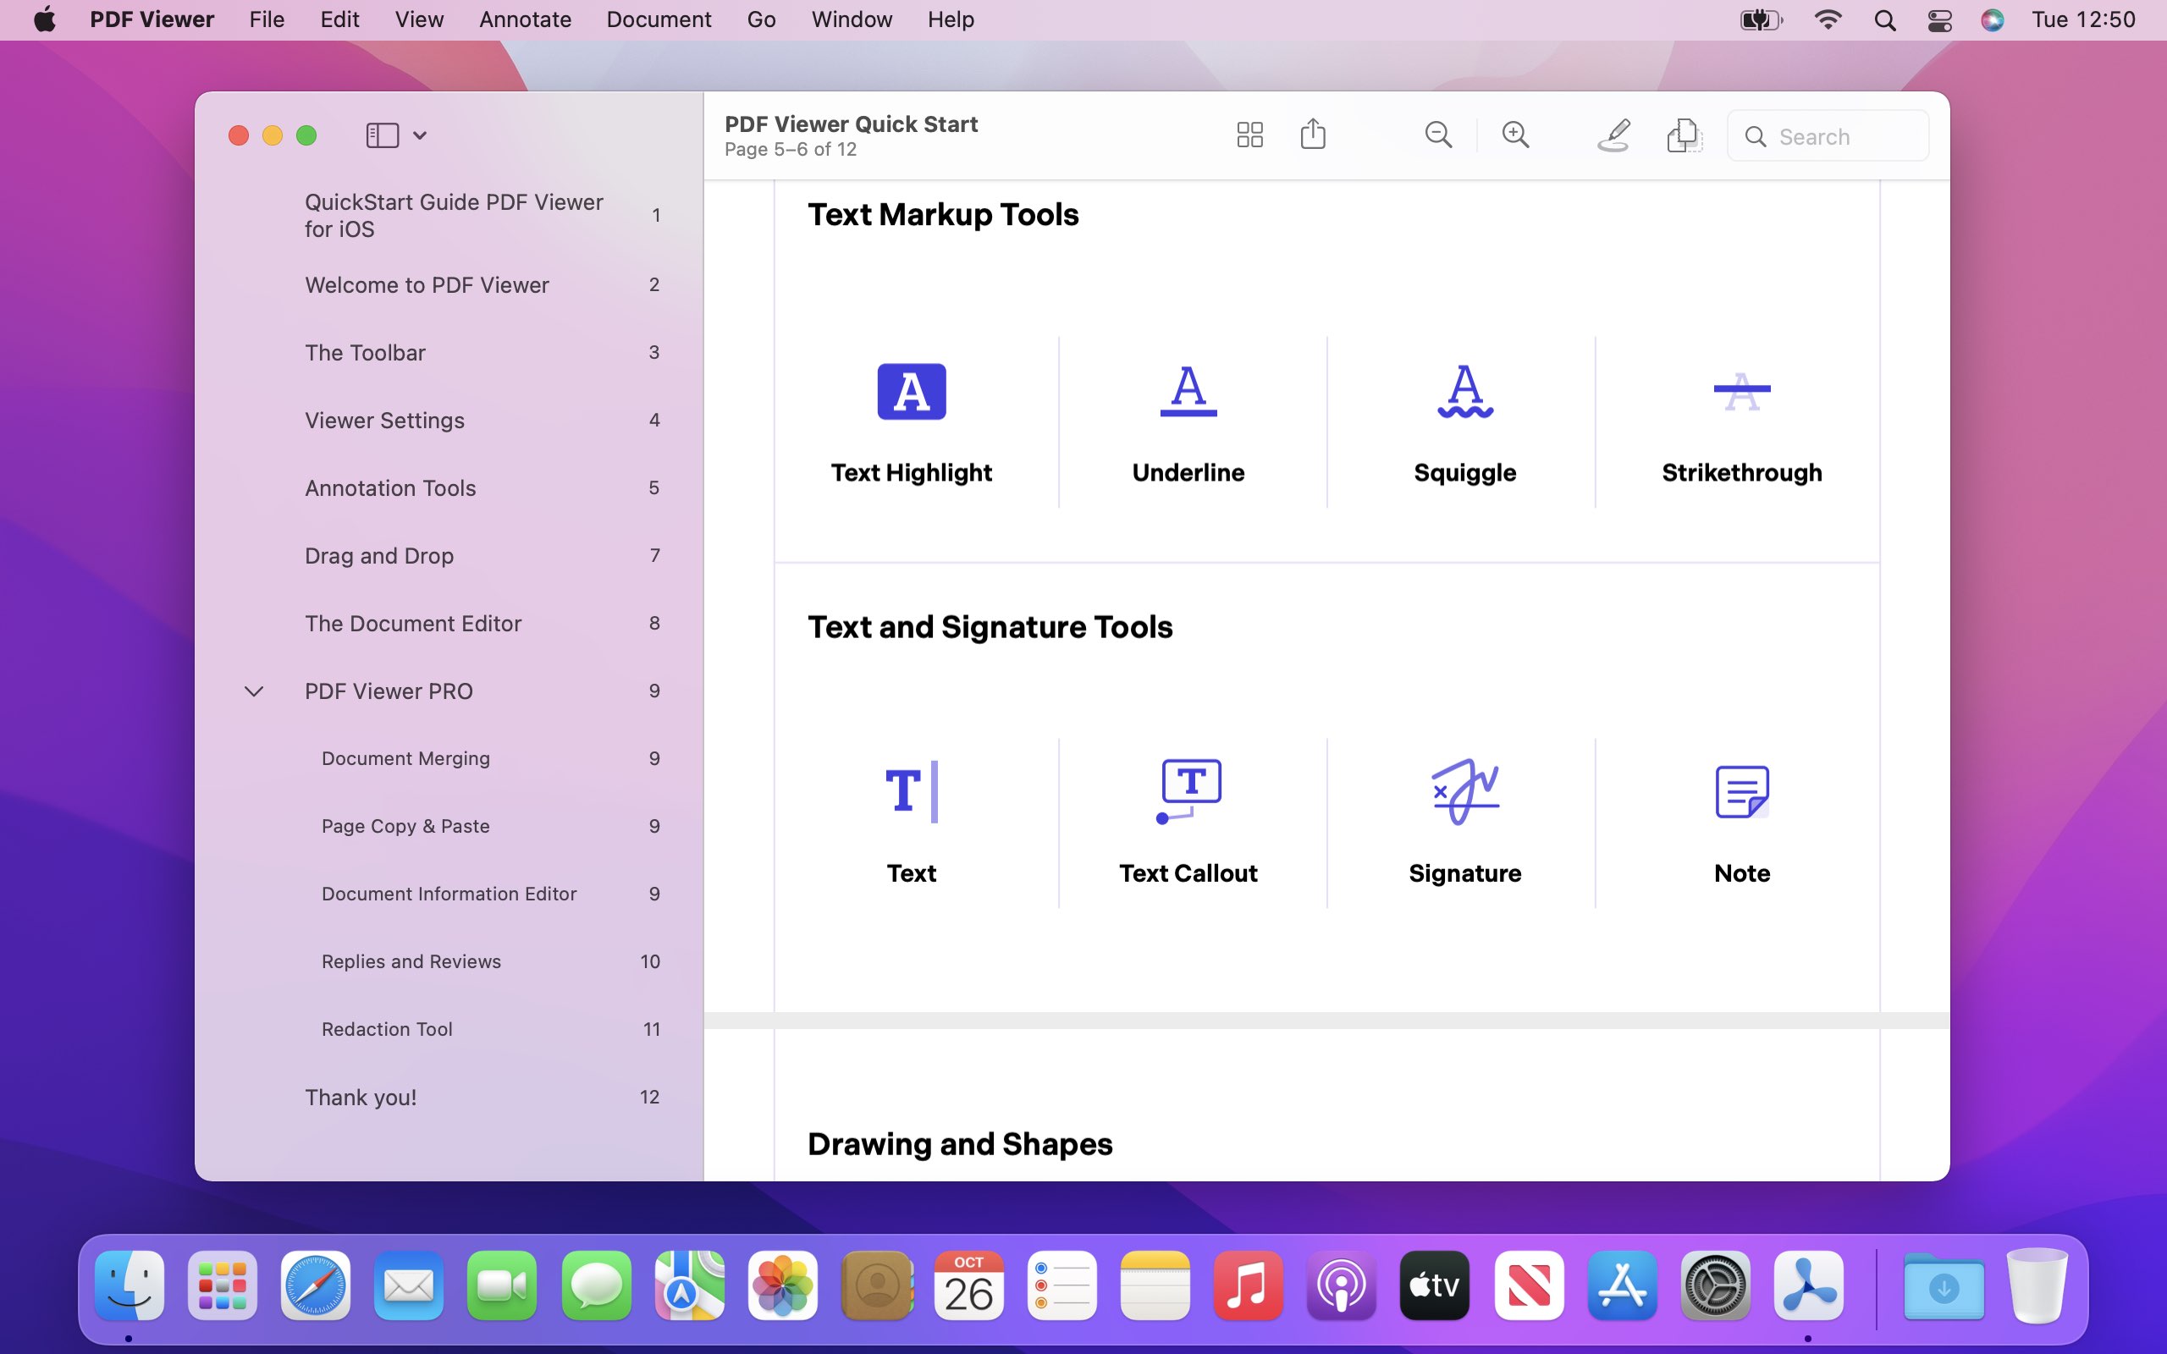Image resolution: width=2167 pixels, height=1354 pixels.
Task: Toggle the thumbnail grid view
Action: [x=1249, y=135]
